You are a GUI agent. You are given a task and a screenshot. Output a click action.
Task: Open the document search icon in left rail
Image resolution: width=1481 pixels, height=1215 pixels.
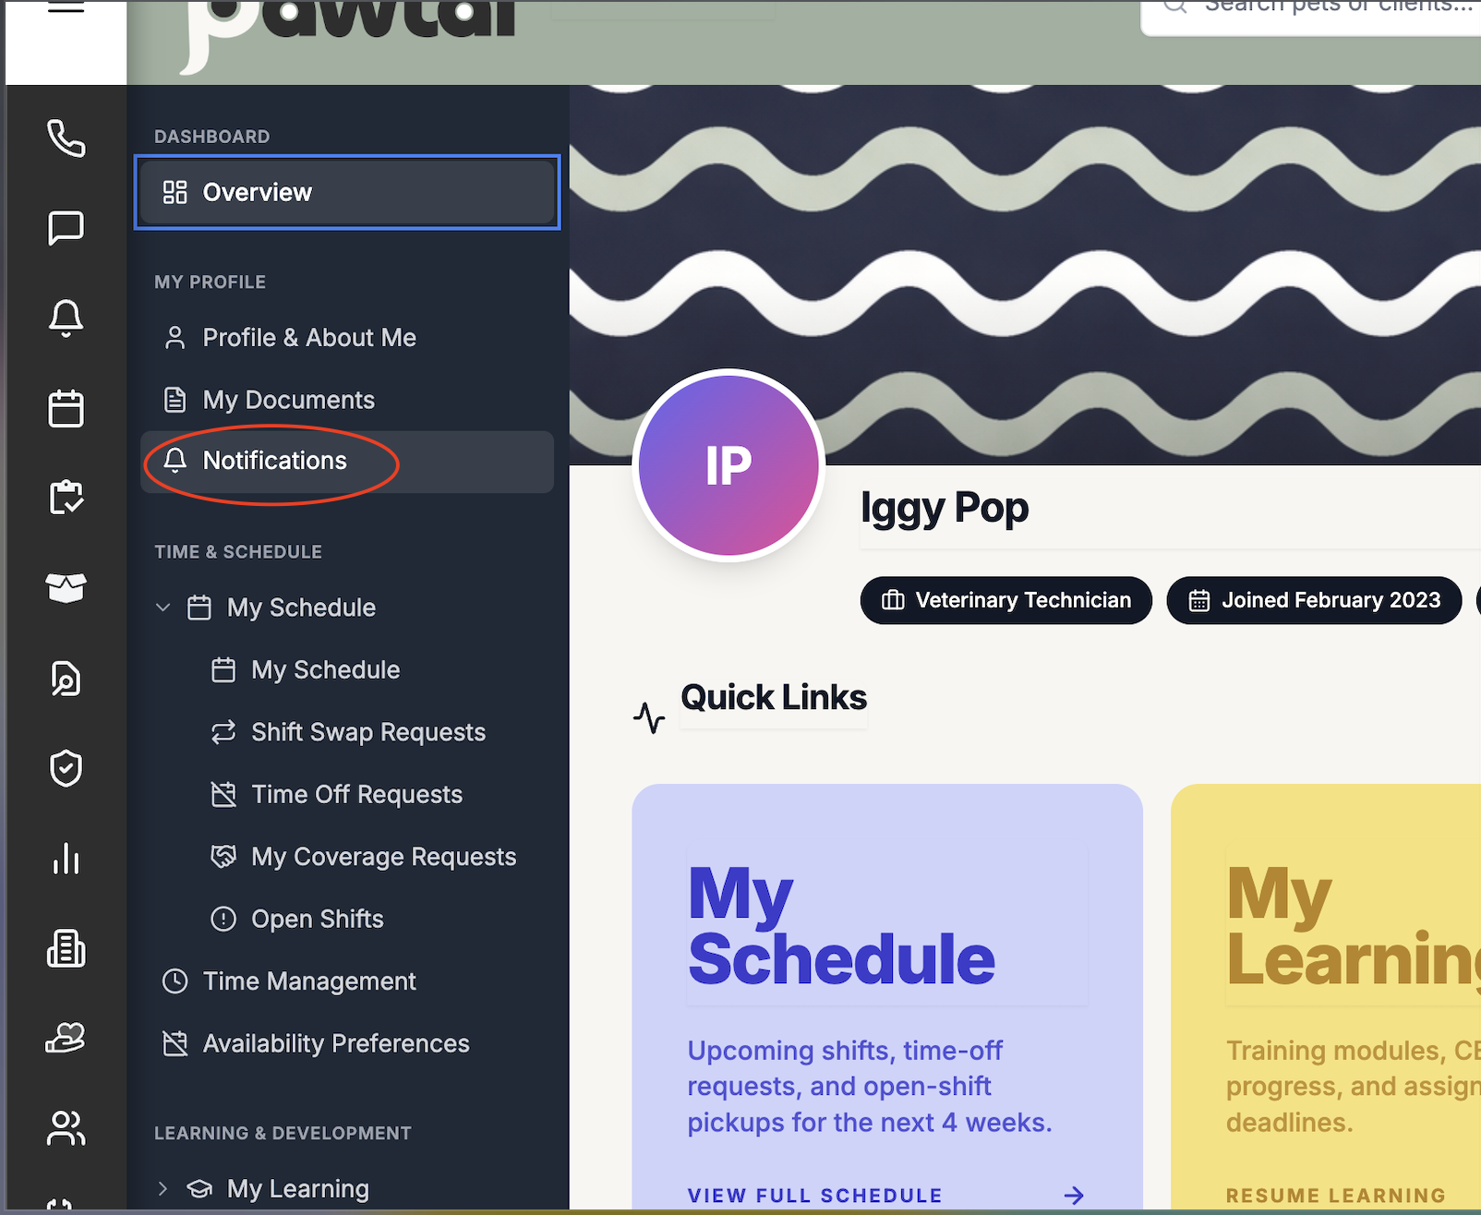(x=66, y=679)
